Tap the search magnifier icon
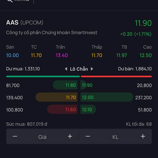158x158 pixels. [10, 1]
